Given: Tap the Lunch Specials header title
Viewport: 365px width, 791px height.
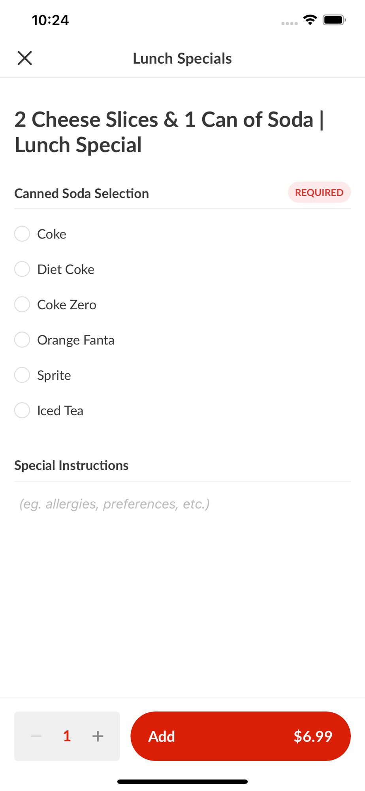Looking at the screenshot, I should (x=182, y=59).
